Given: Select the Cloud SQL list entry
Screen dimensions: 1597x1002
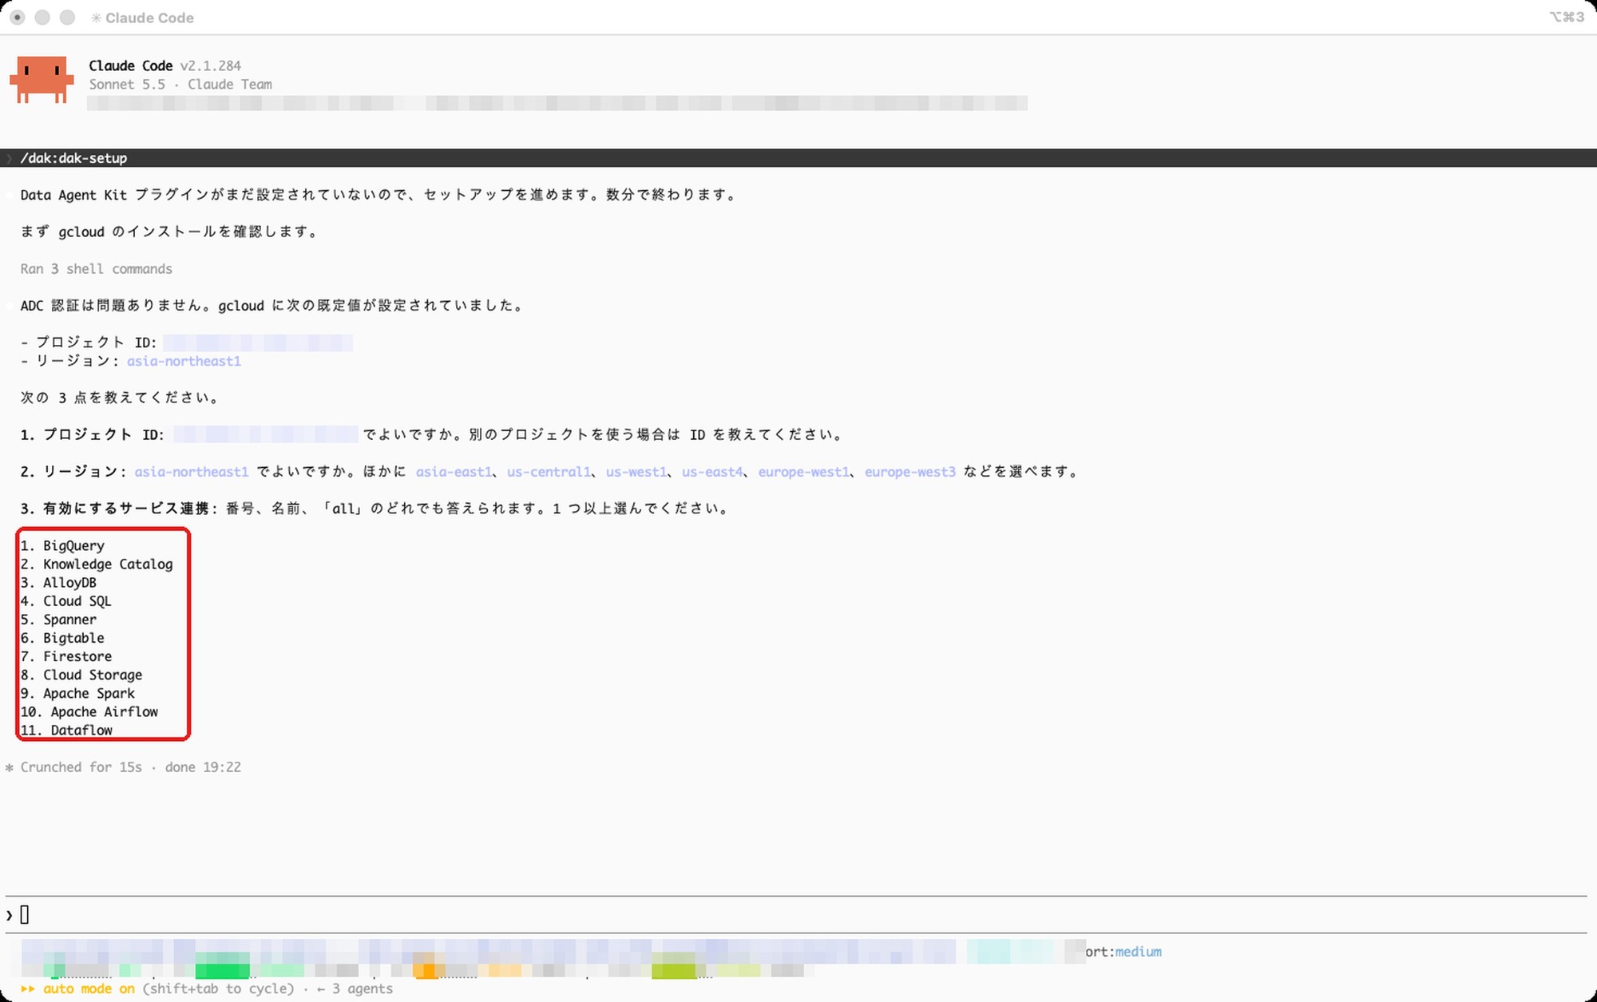Looking at the screenshot, I should click(x=66, y=600).
